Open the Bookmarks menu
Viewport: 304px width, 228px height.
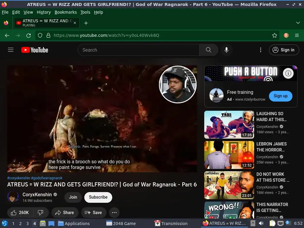[66, 12]
